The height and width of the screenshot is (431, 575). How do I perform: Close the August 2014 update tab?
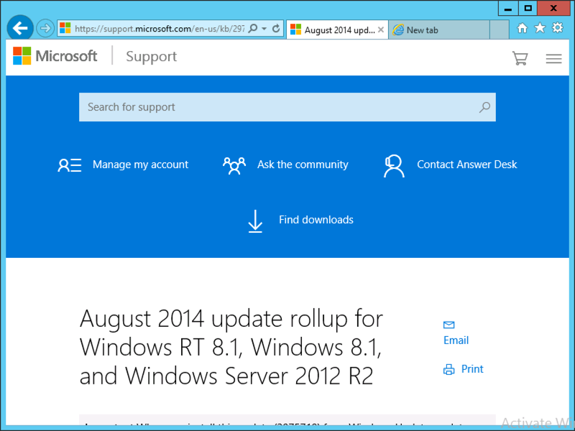pyautogui.click(x=381, y=29)
